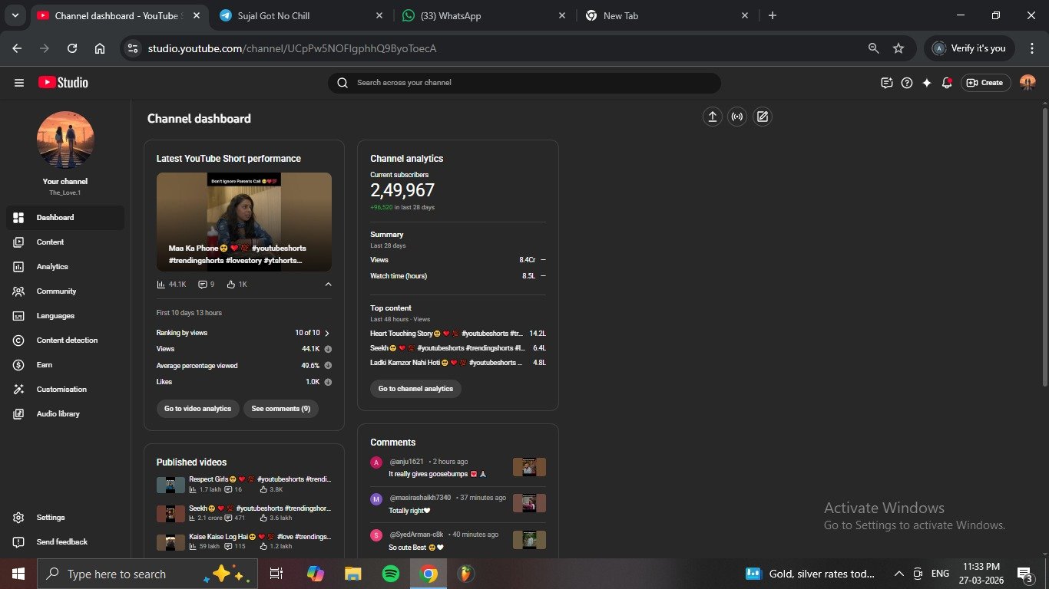
Task: Toggle the hamburger menu in Studio
Action: [19, 83]
